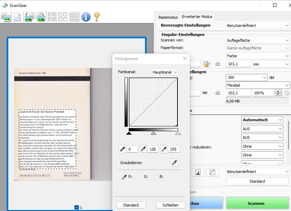The width and height of the screenshot is (291, 211).
Task: Open the histogram button in the settings panel
Action: pyautogui.click(x=198, y=172)
